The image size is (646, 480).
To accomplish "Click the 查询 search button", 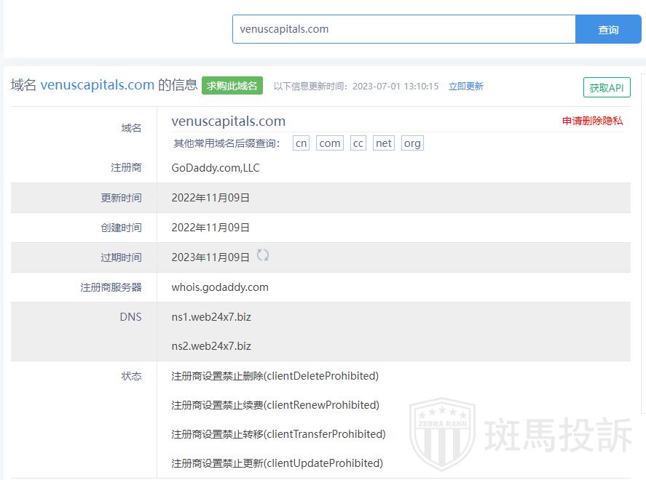I will pyautogui.click(x=608, y=30).
